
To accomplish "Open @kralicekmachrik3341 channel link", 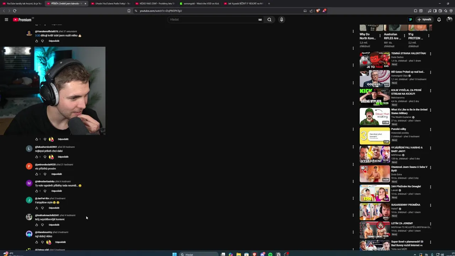I will click(47, 215).
